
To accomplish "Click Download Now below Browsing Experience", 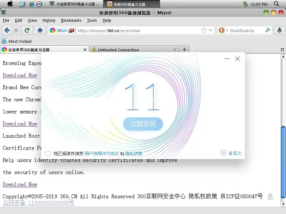I will click(20, 75).
